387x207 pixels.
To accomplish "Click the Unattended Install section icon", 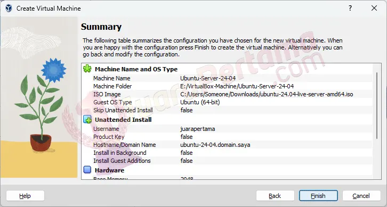I will [87, 120].
